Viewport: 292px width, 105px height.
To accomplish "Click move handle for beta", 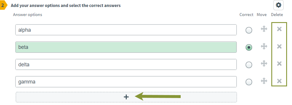I will click(x=264, y=46).
